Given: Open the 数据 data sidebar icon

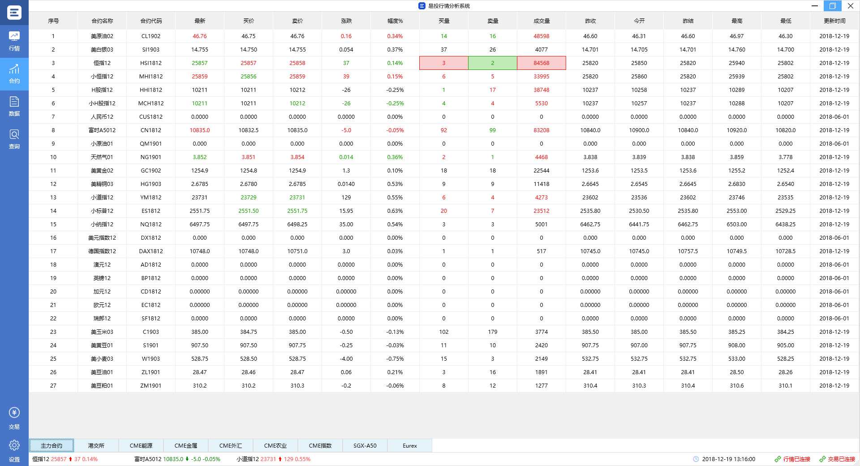Looking at the screenshot, I should (14, 107).
